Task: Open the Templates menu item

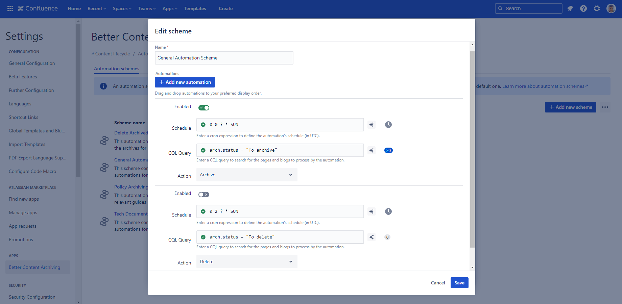Action: (195, 8)
